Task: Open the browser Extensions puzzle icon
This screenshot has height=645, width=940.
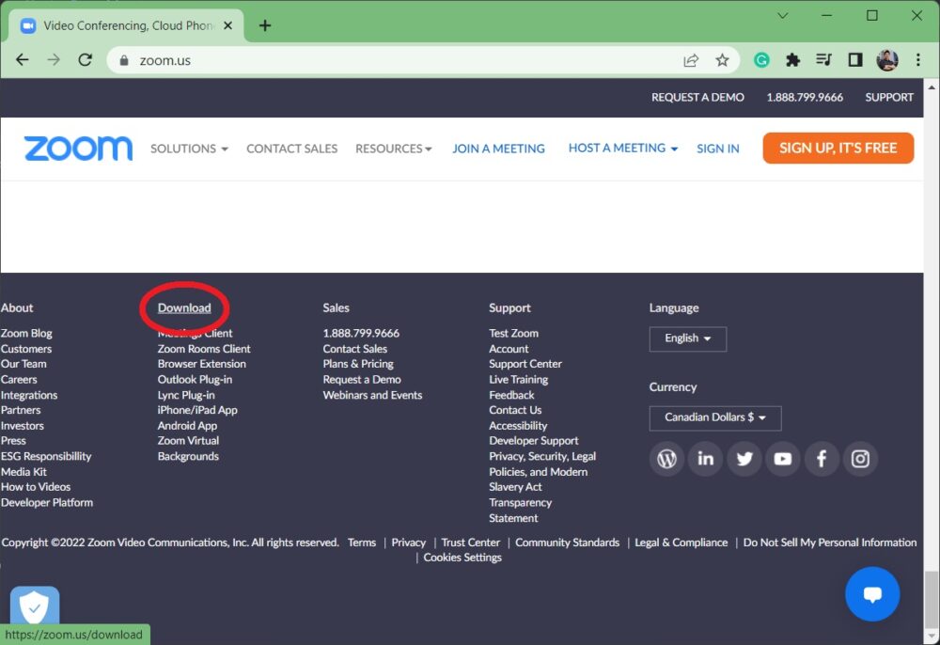Action: tap(792, 60)
